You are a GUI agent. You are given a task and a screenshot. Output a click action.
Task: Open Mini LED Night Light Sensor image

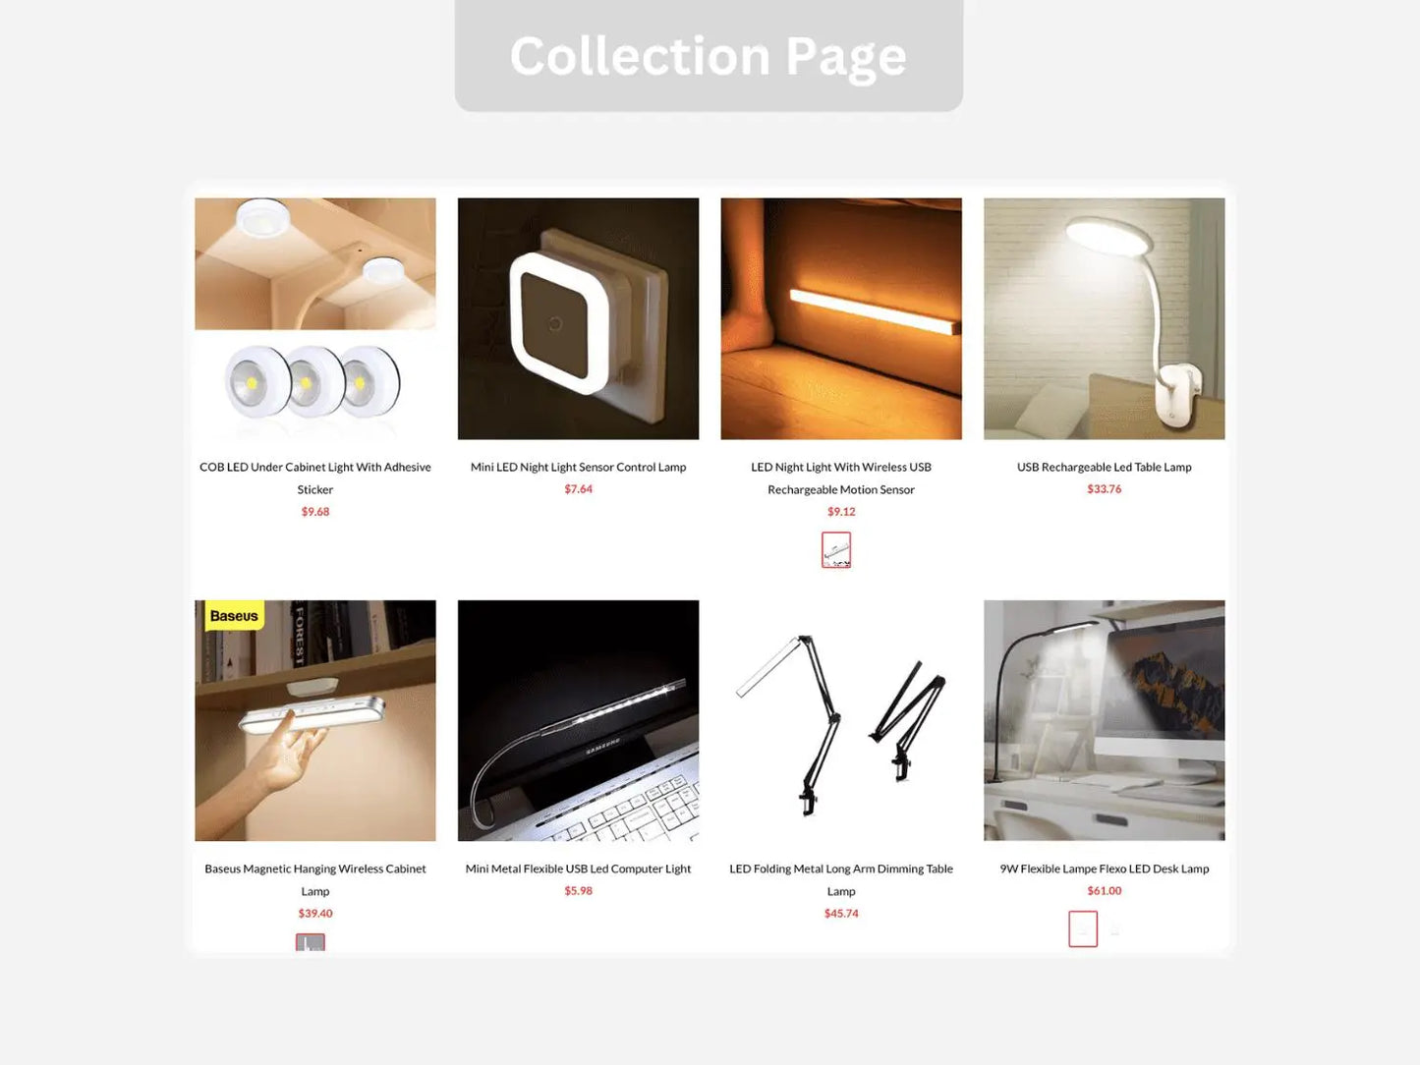[x=578, y=318]
